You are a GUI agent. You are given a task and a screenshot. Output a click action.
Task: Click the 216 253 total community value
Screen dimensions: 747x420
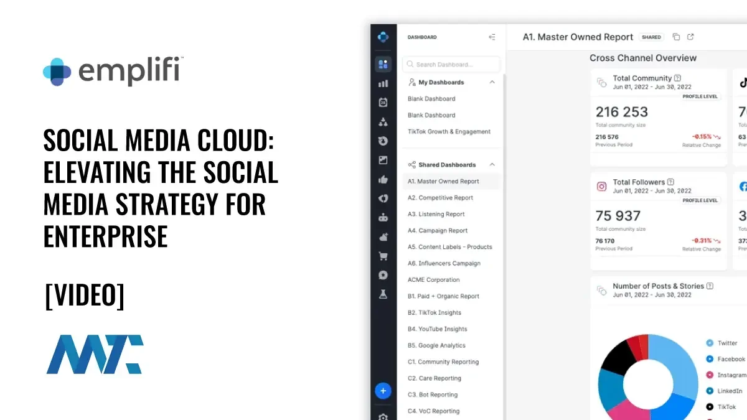622,112
